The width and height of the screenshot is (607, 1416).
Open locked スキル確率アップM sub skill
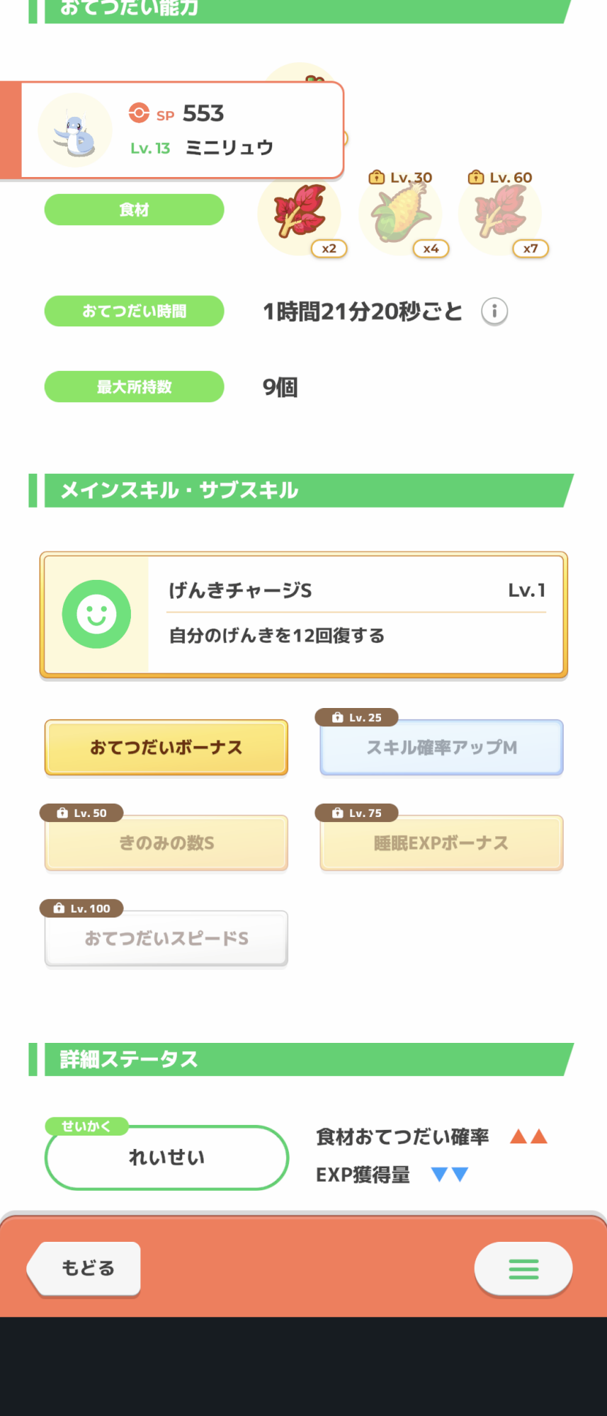[441, 748]
